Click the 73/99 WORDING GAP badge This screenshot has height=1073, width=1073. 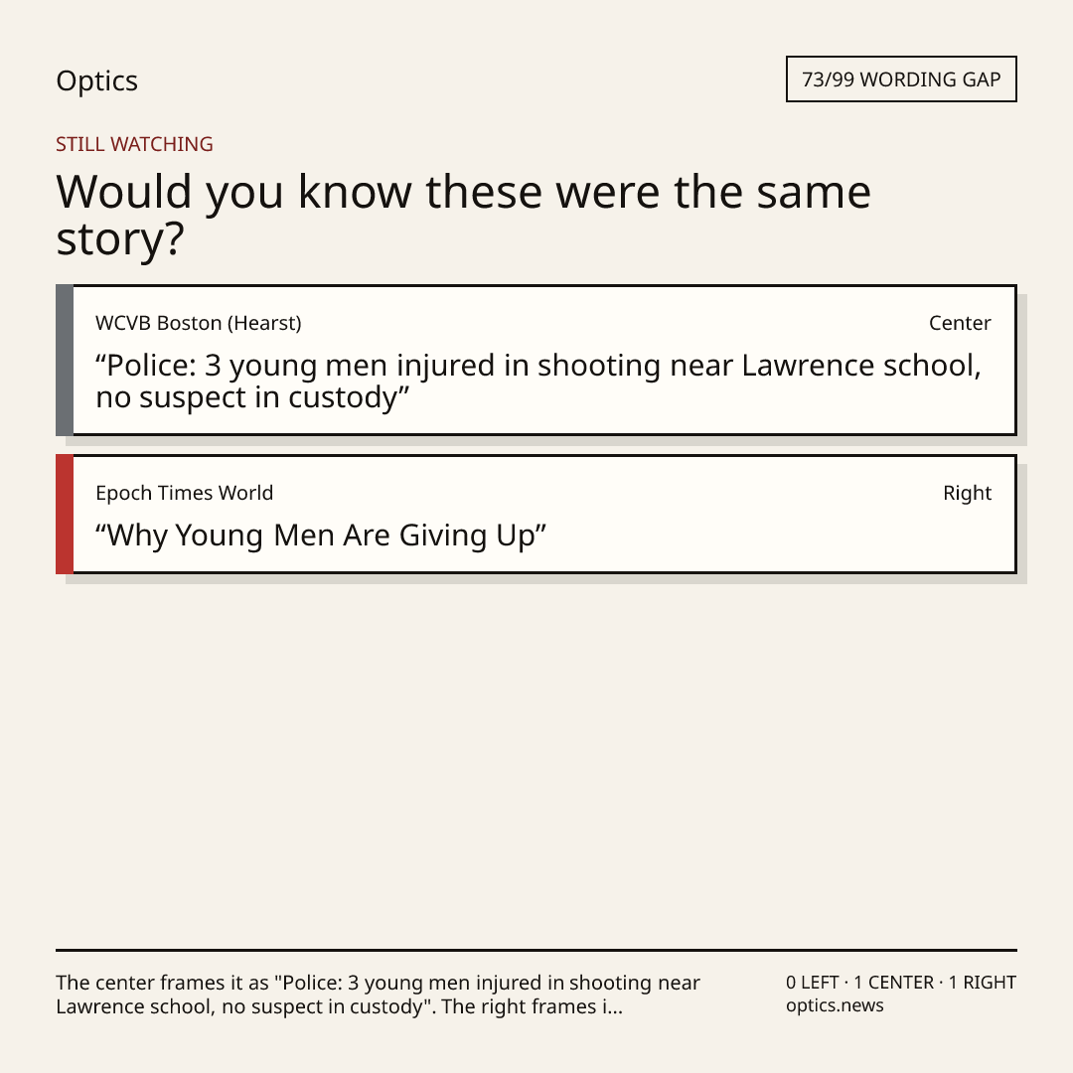[x=901, y=79]
